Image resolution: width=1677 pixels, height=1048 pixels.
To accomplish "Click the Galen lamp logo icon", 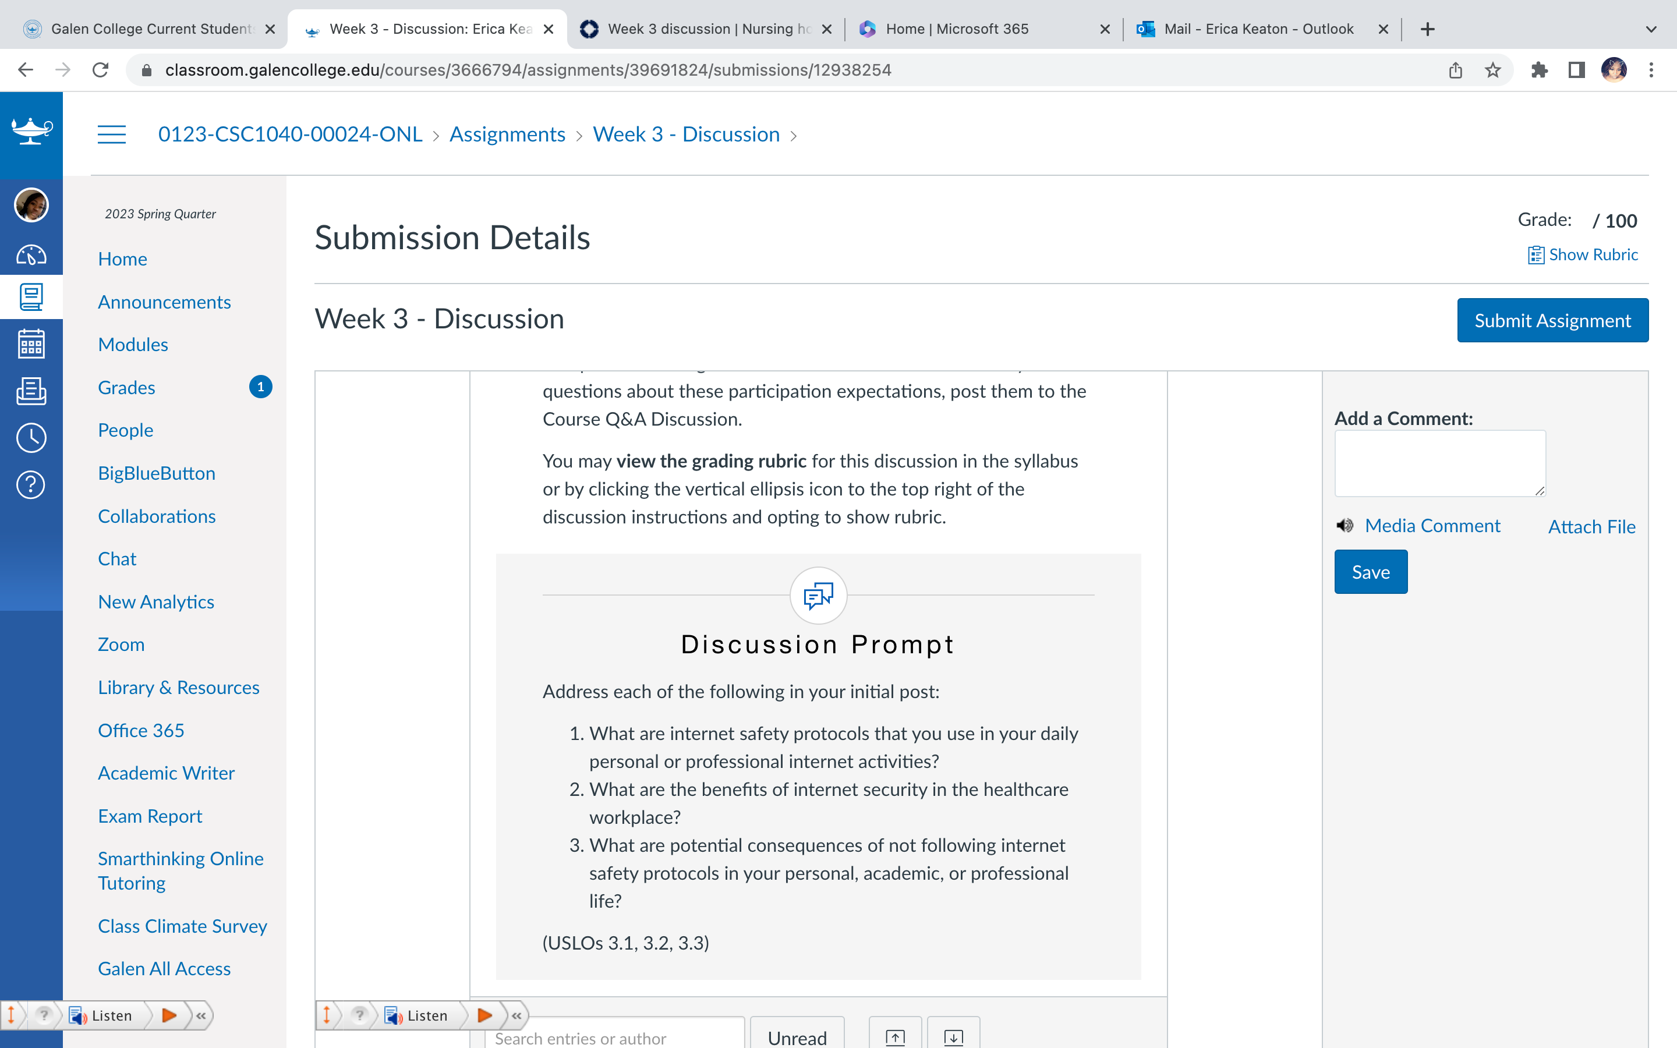I will tap(31, 130).
